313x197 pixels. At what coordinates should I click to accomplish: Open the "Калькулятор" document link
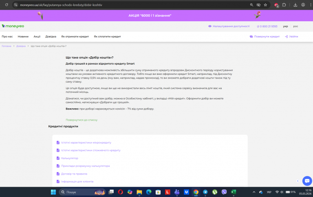pos(70,158)
